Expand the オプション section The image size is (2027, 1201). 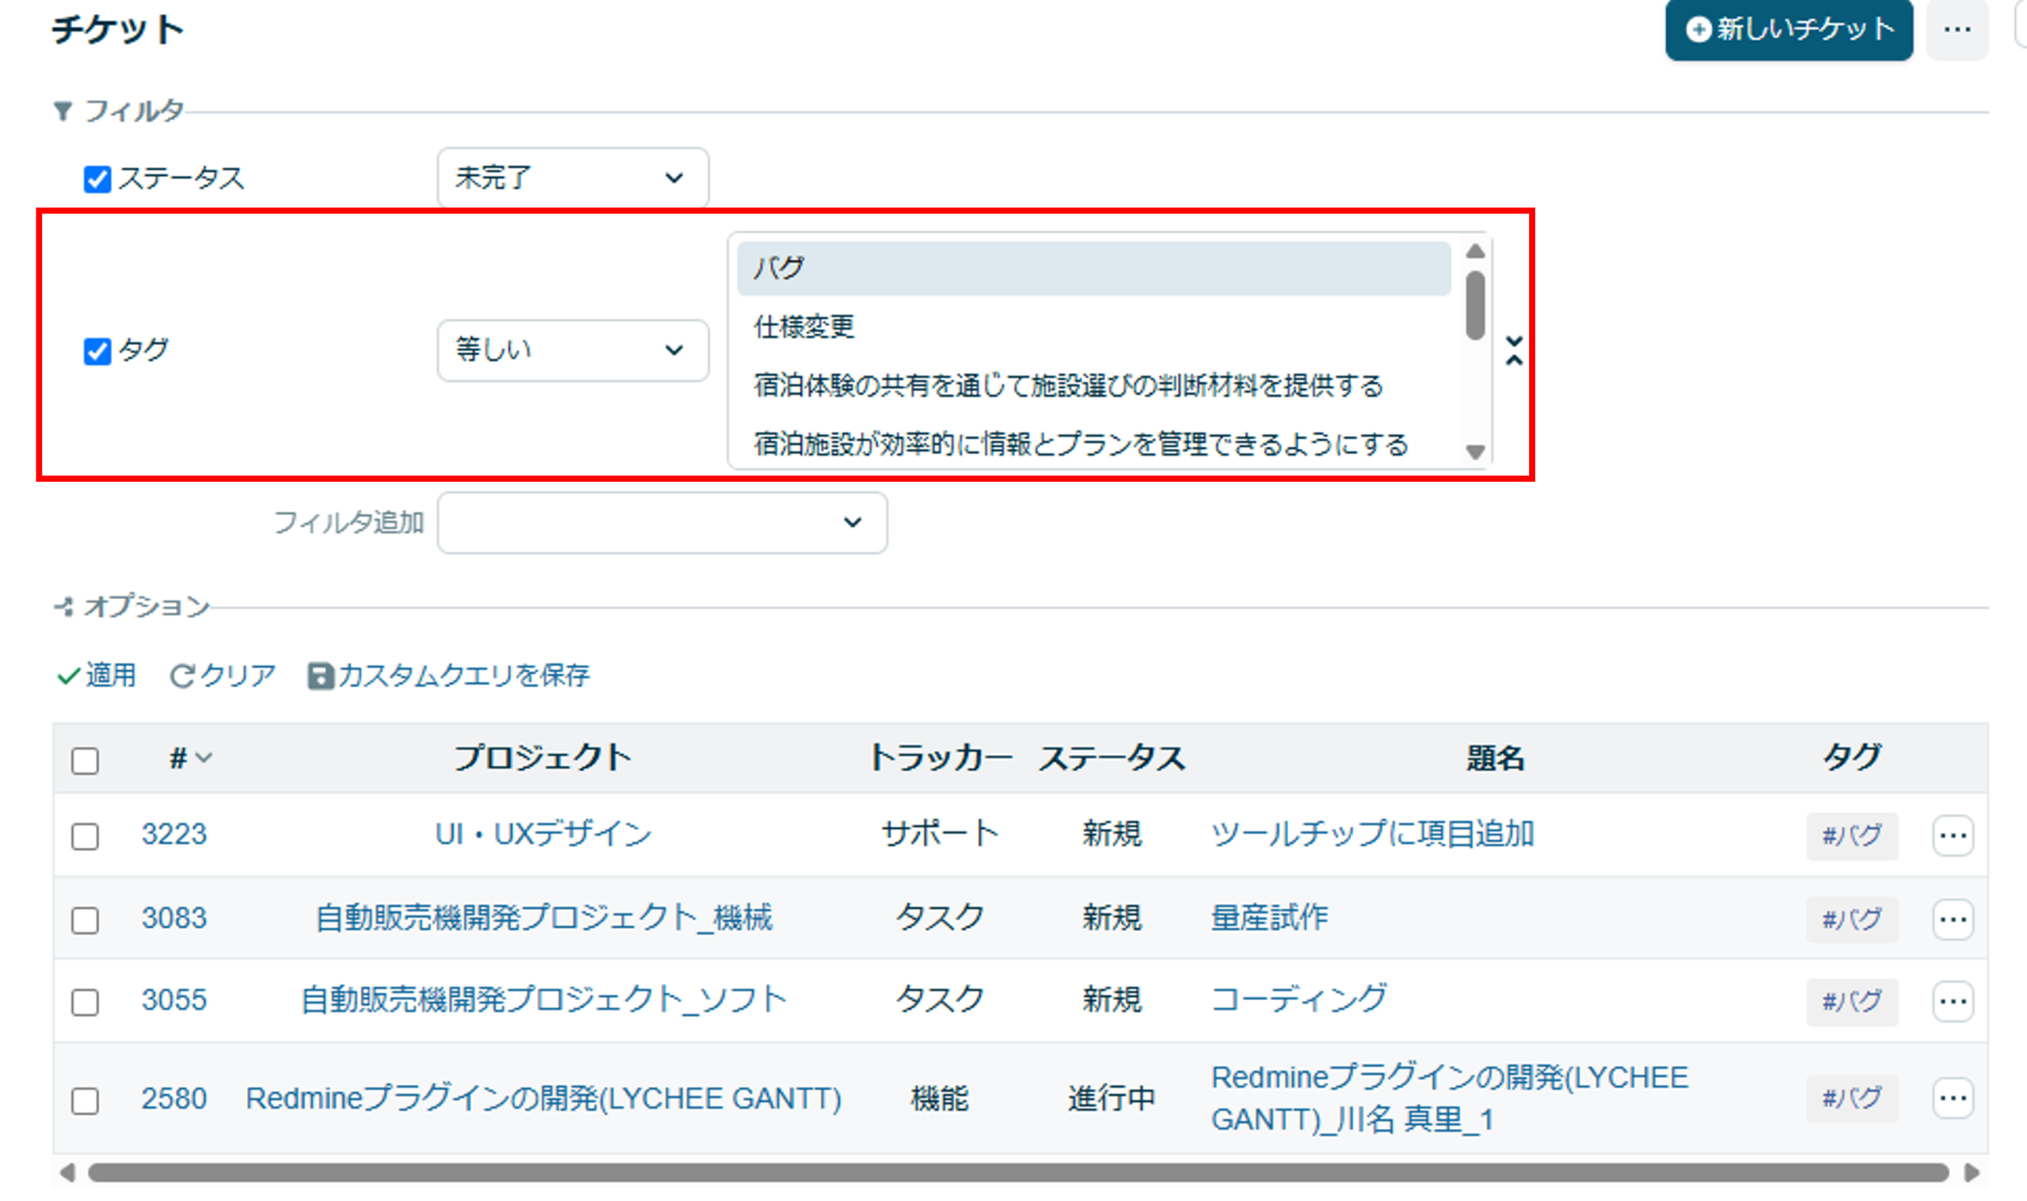131,605
